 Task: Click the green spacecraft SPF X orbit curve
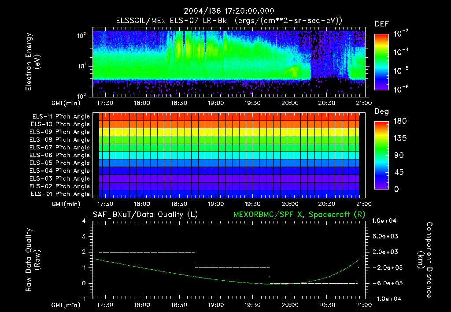(229, 281)
